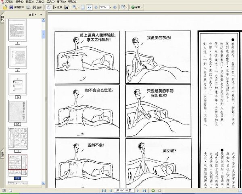Open the 编辑 (Edit) menu
242x194 pixels.
pyautogui.click(x=19, y=2)
